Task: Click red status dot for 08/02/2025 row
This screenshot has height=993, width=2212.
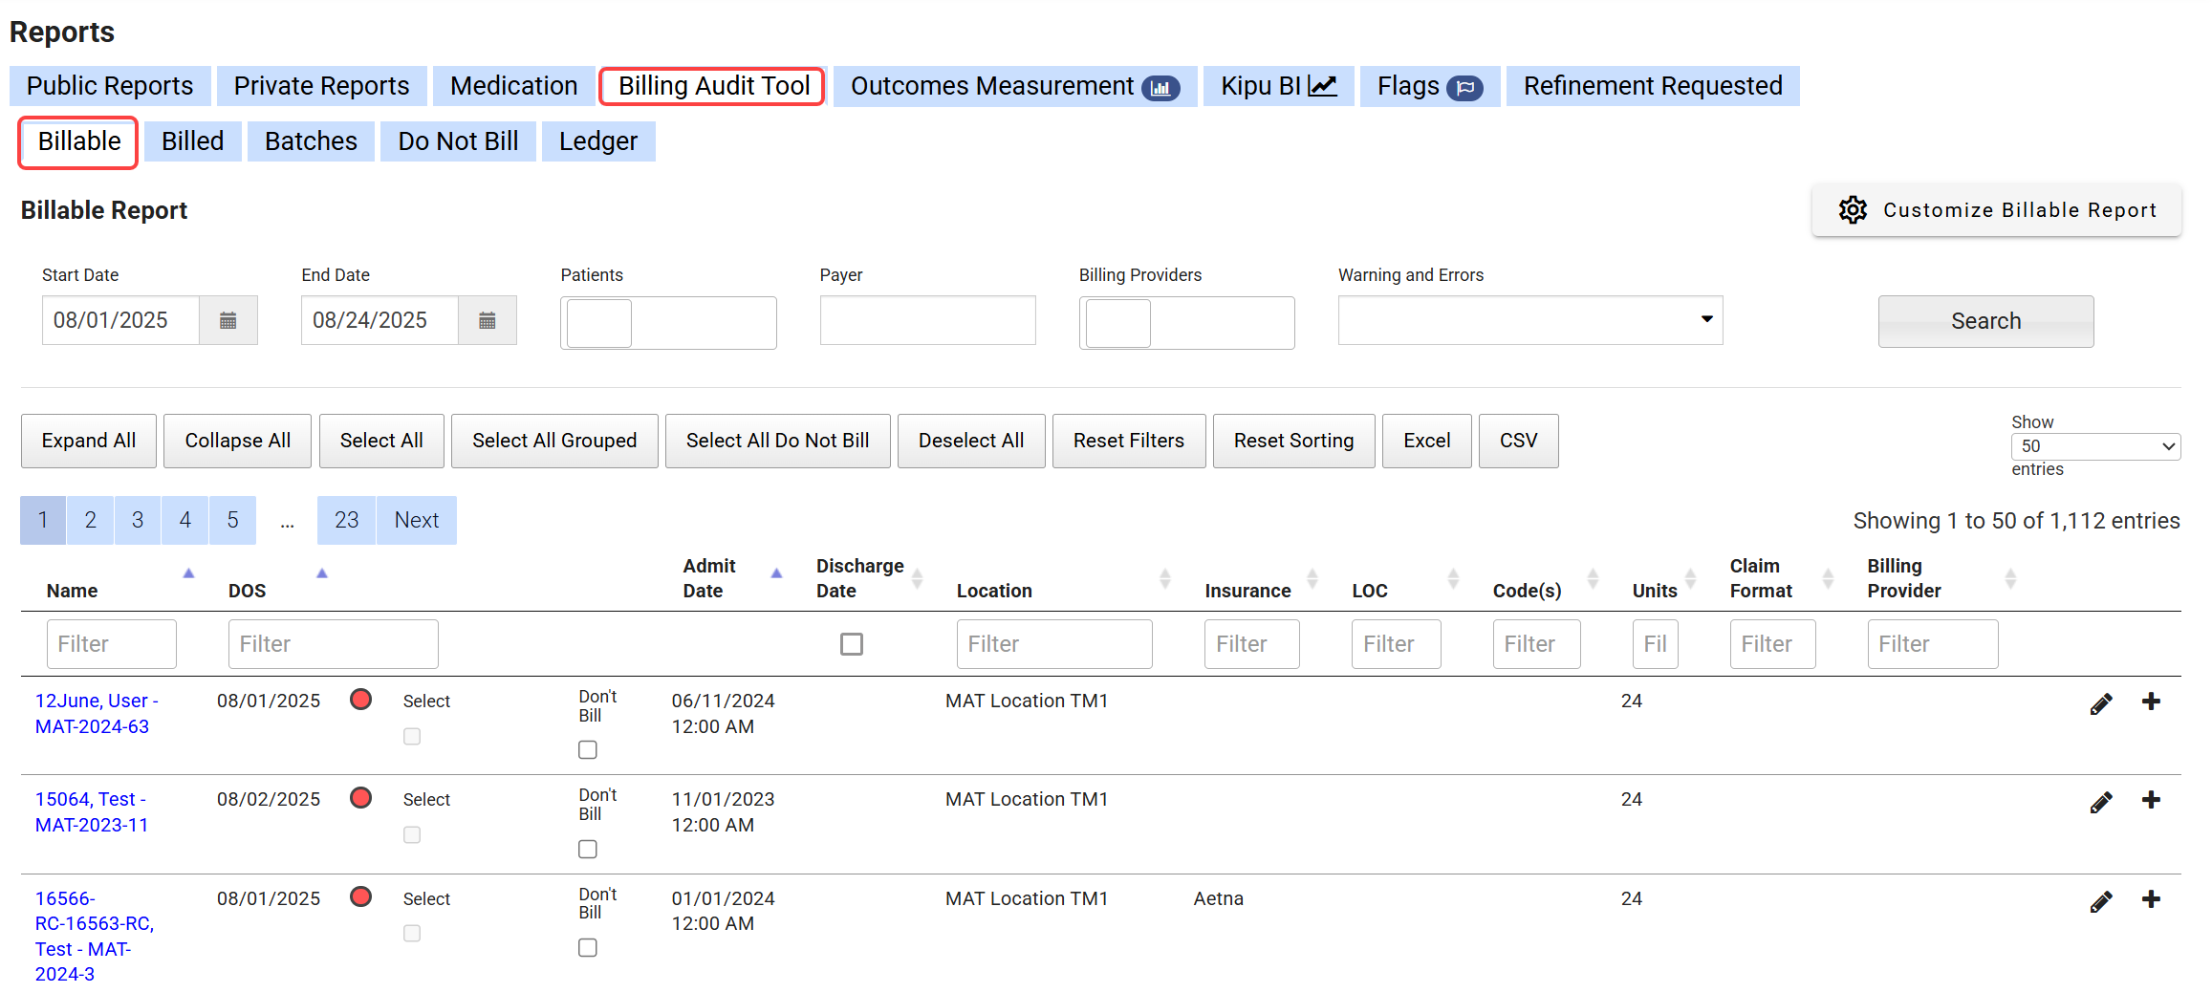Action: pos(360,798)
